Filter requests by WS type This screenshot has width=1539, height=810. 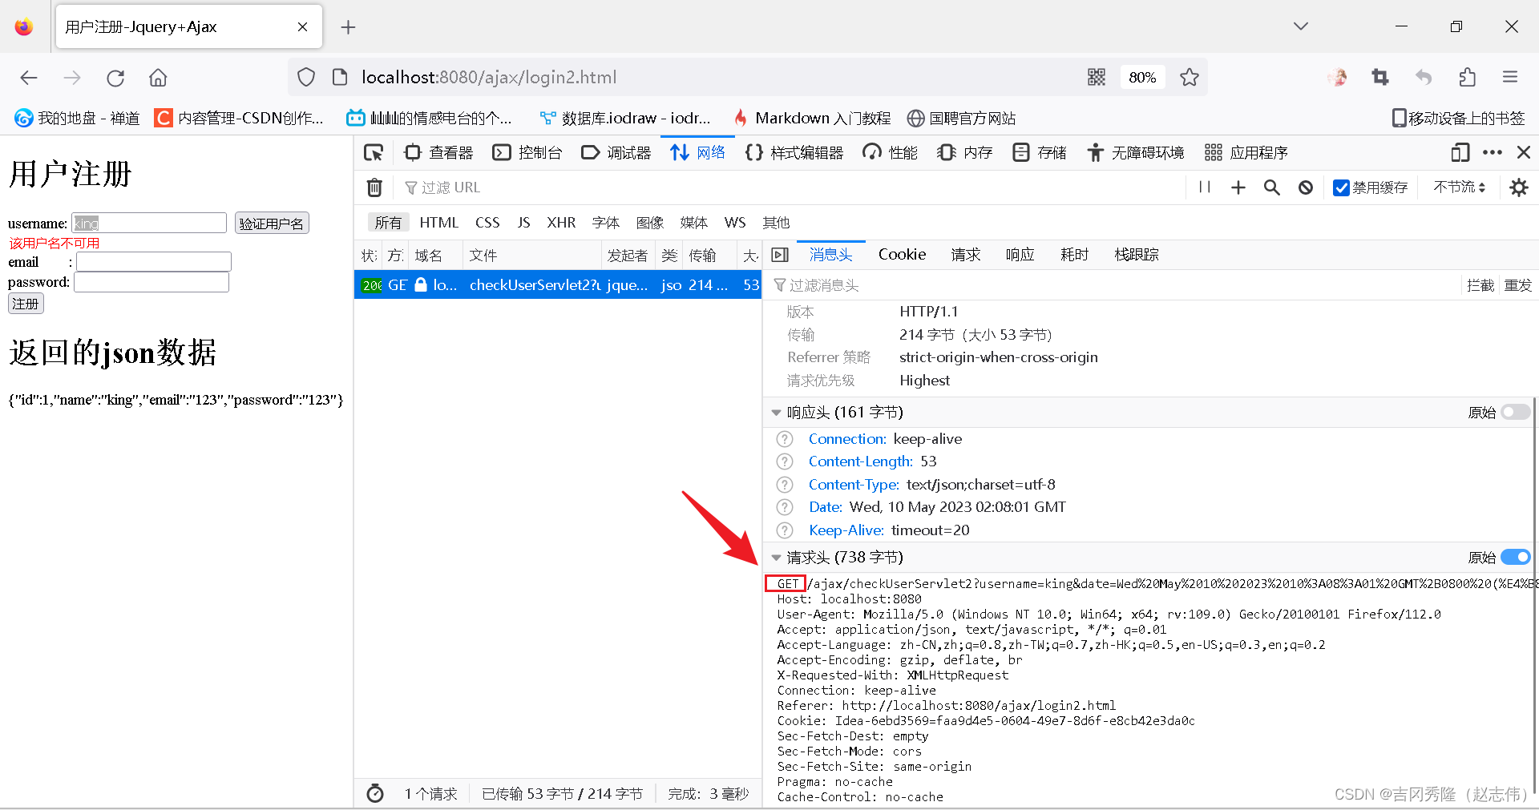coord(735,223)
